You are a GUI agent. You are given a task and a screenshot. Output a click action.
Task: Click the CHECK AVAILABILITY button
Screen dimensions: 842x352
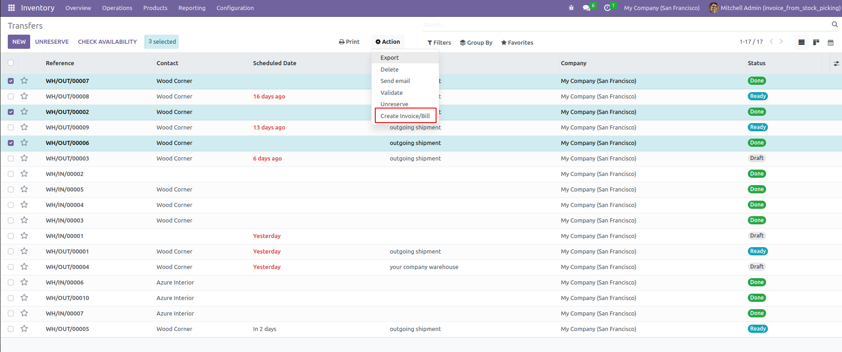click(x=107, y=41)
